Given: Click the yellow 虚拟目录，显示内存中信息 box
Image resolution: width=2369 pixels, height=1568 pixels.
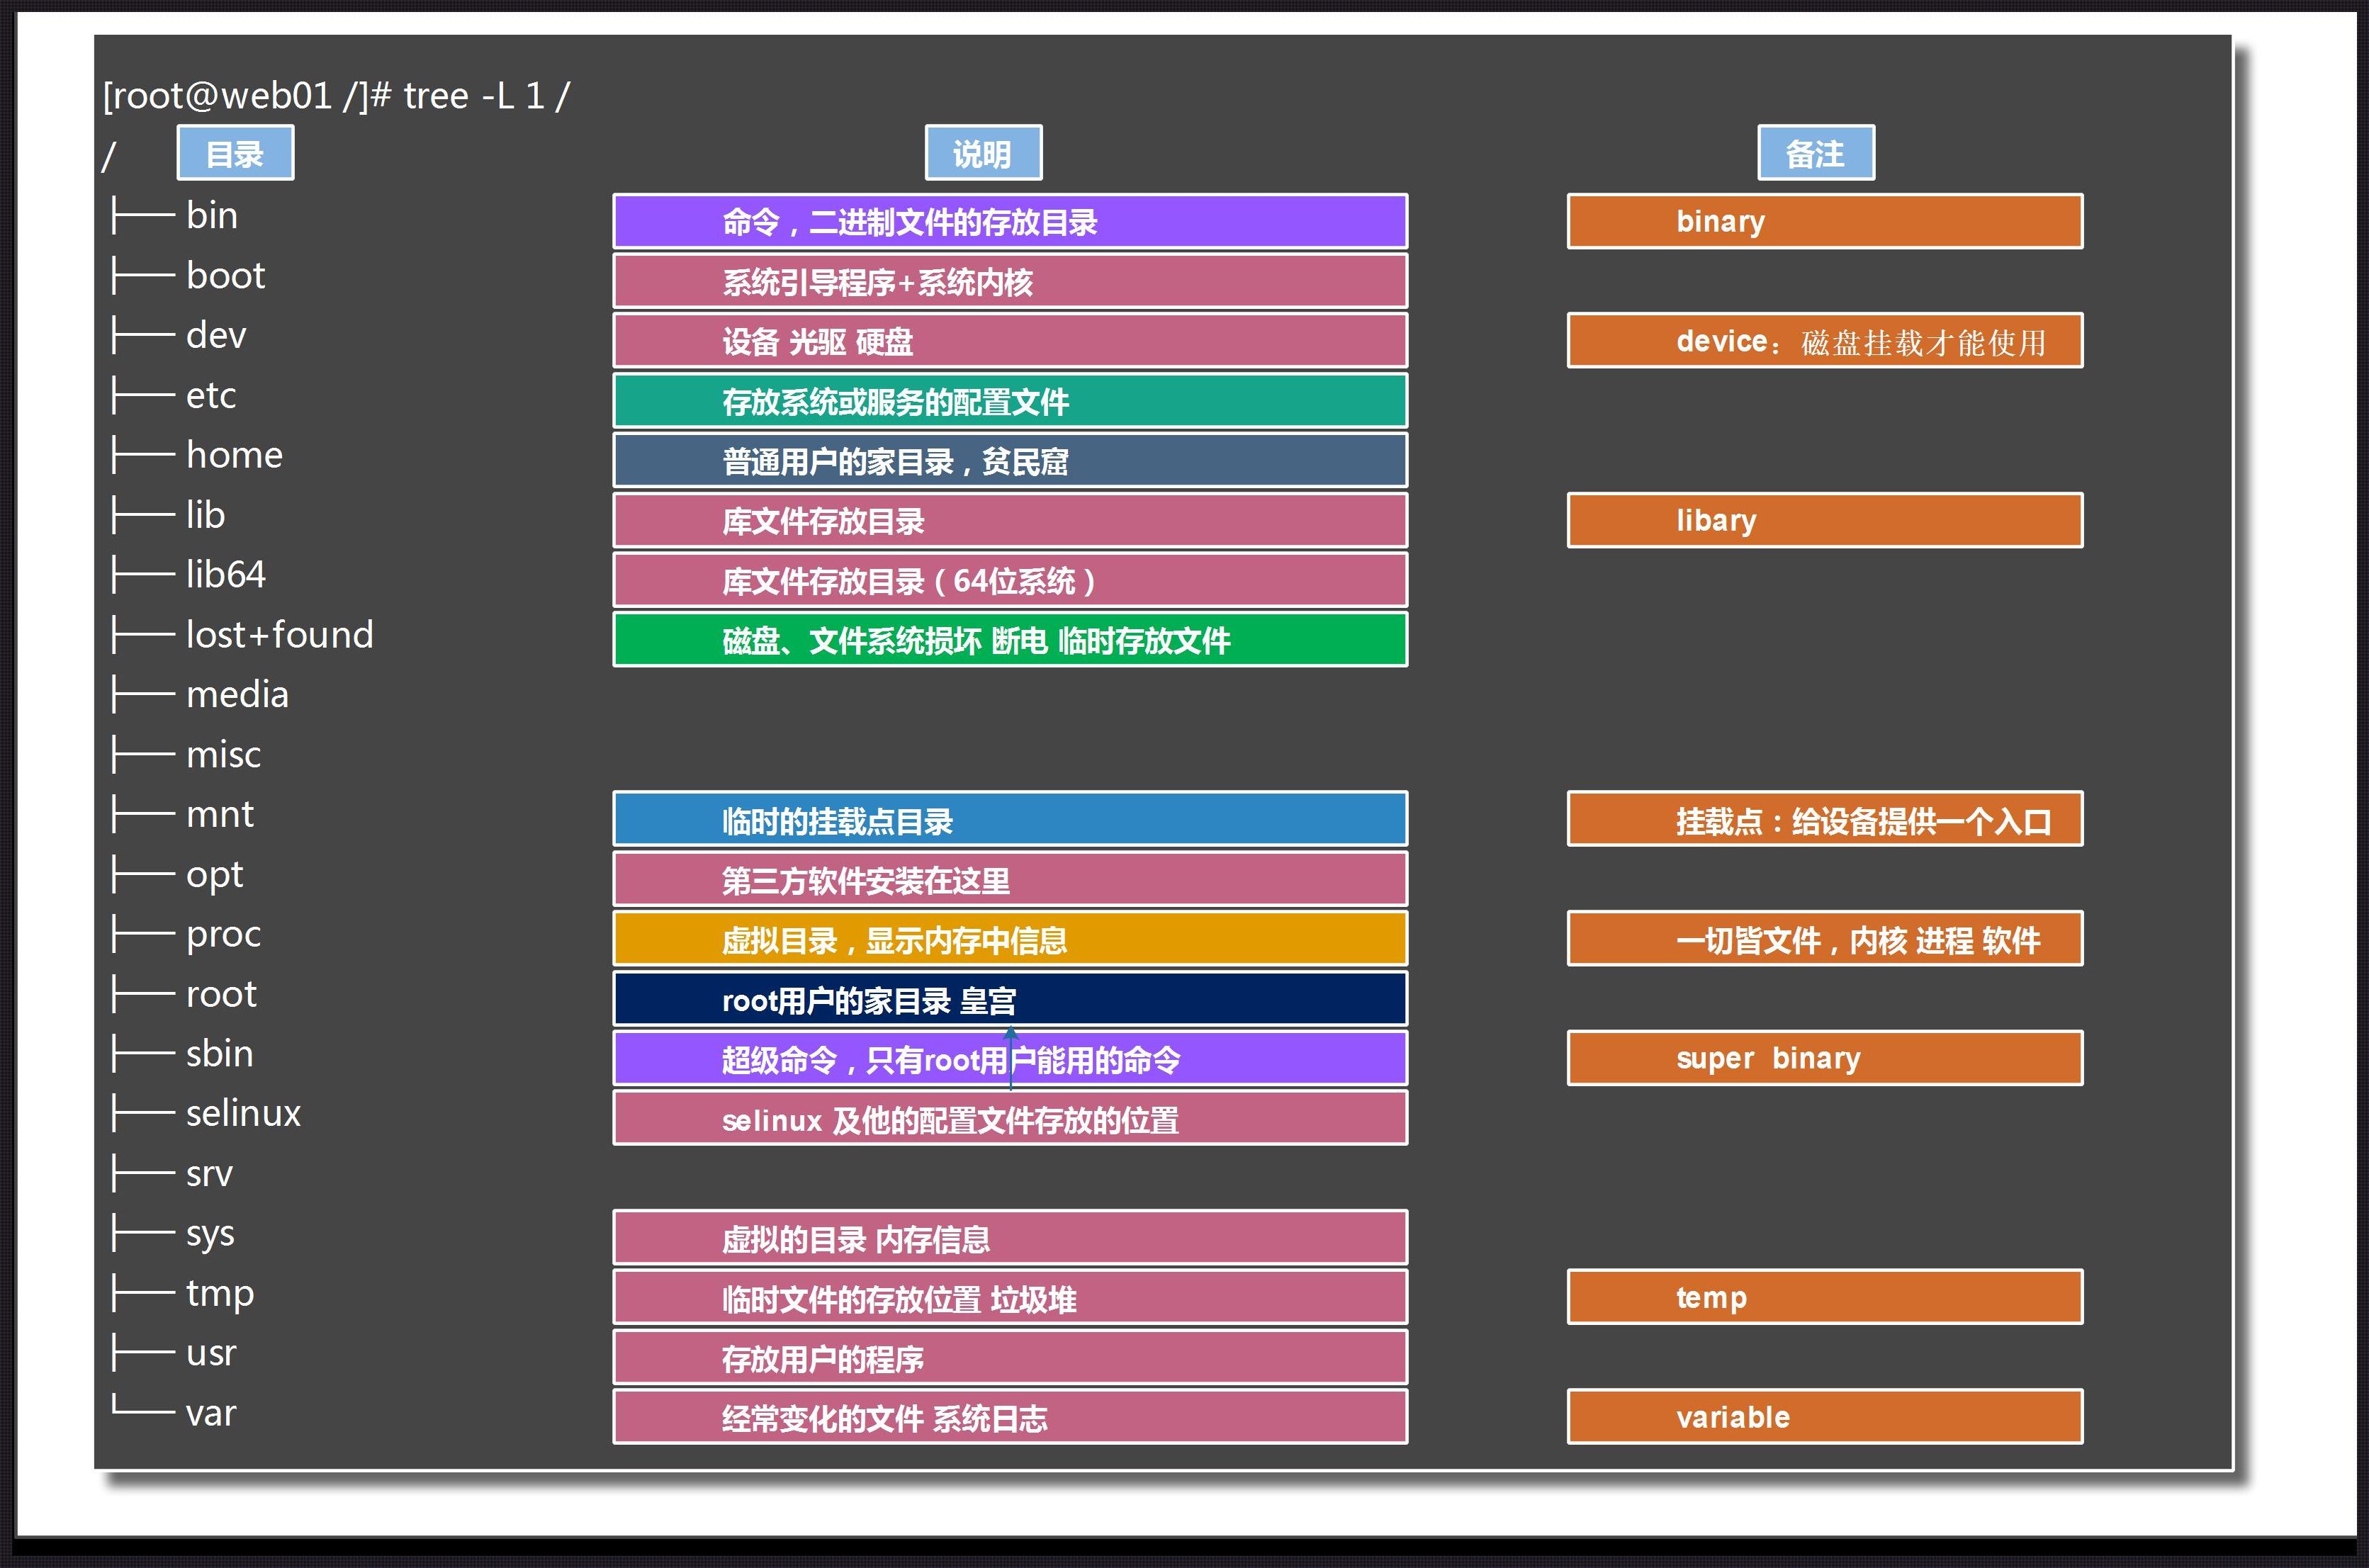Looking at the screenshot, I should point(1008,940).
